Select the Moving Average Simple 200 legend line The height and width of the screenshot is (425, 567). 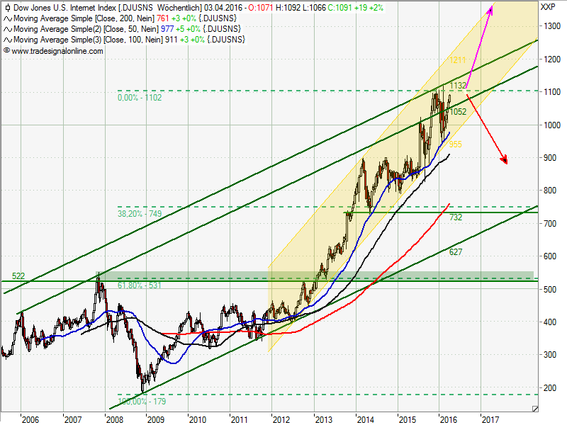point(125,18)
